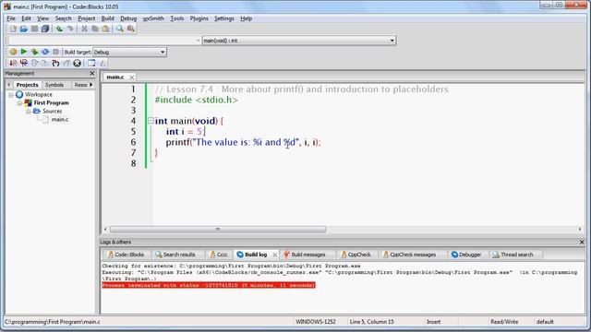
Task: Click the Redo toolbar icon
Action: [70, 29]
